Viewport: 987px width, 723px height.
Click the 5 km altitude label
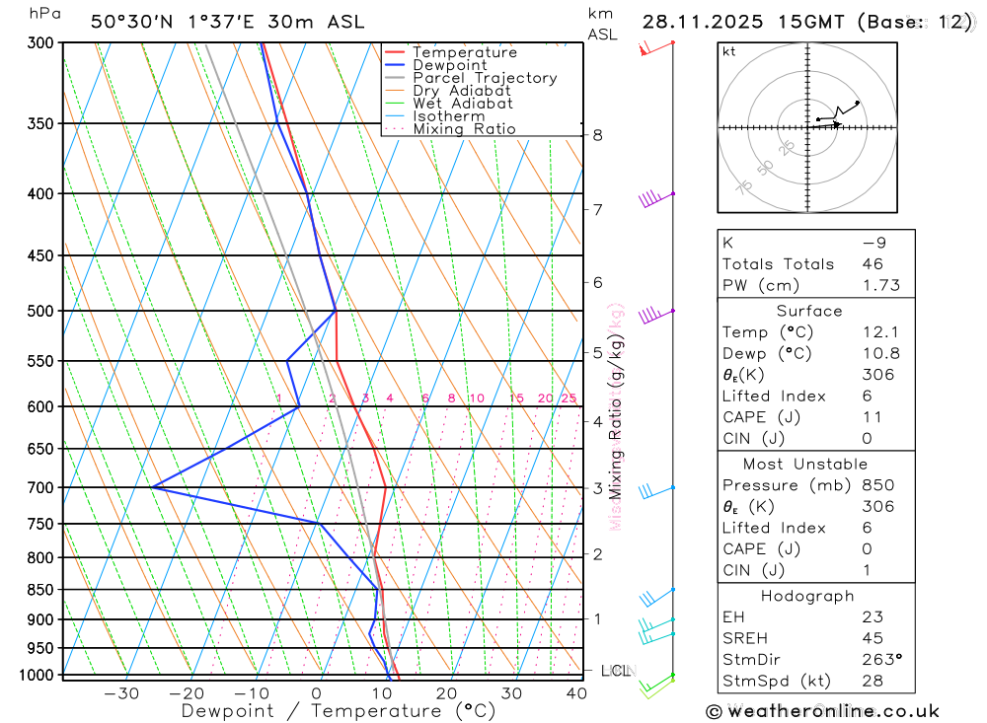pyautogui.click(x=597, y=353)
